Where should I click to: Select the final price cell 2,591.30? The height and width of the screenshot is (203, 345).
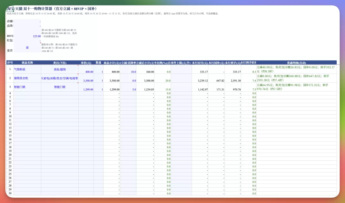click(x=233, y=78)
